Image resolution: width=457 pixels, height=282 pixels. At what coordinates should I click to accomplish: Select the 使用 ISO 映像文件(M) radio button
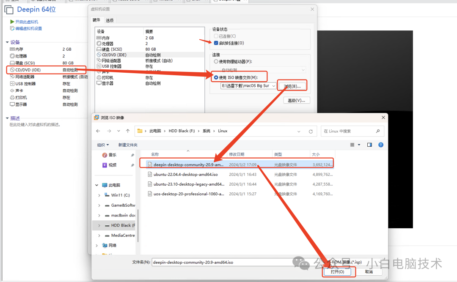pyautogui.click(x=216, y=77)
